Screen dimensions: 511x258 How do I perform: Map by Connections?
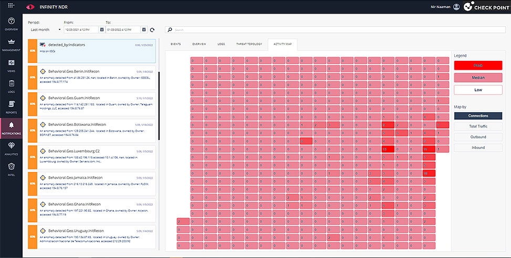(x=478, y=116)
